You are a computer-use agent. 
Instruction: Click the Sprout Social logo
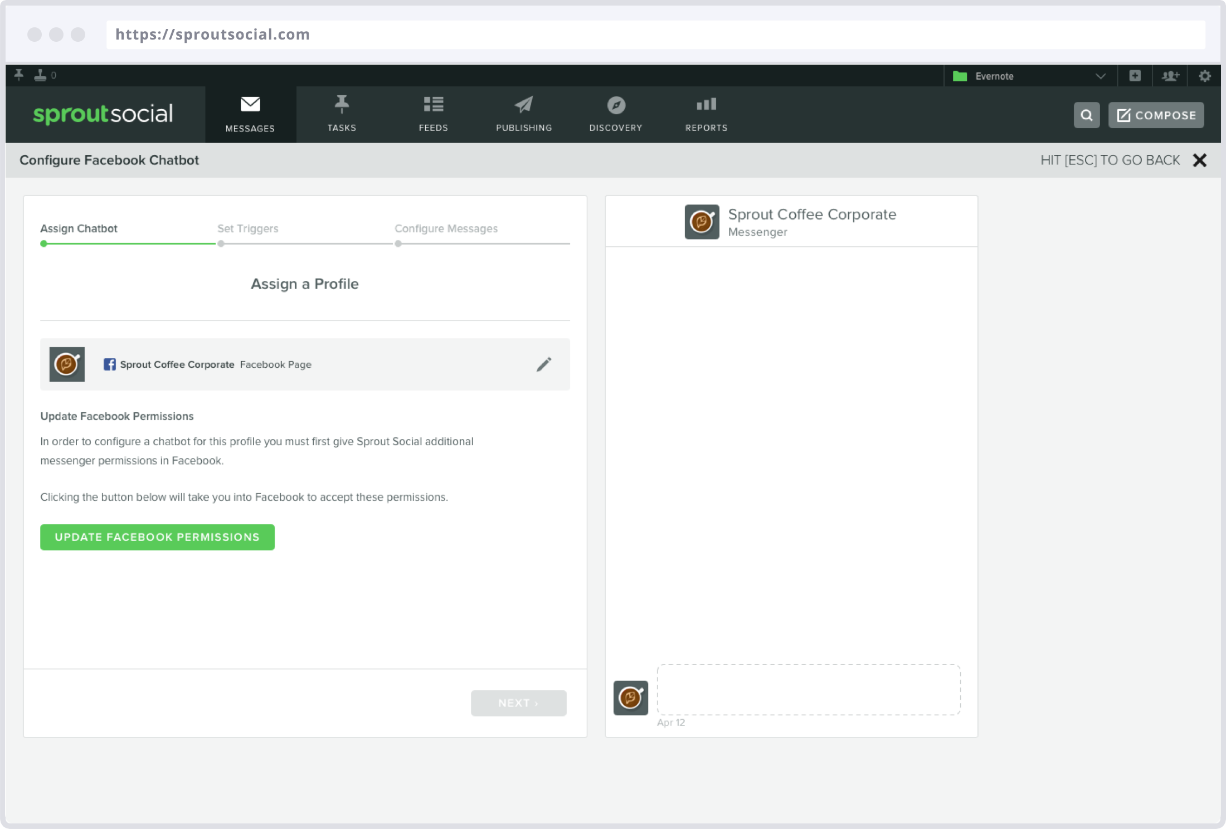coord(103,114)
